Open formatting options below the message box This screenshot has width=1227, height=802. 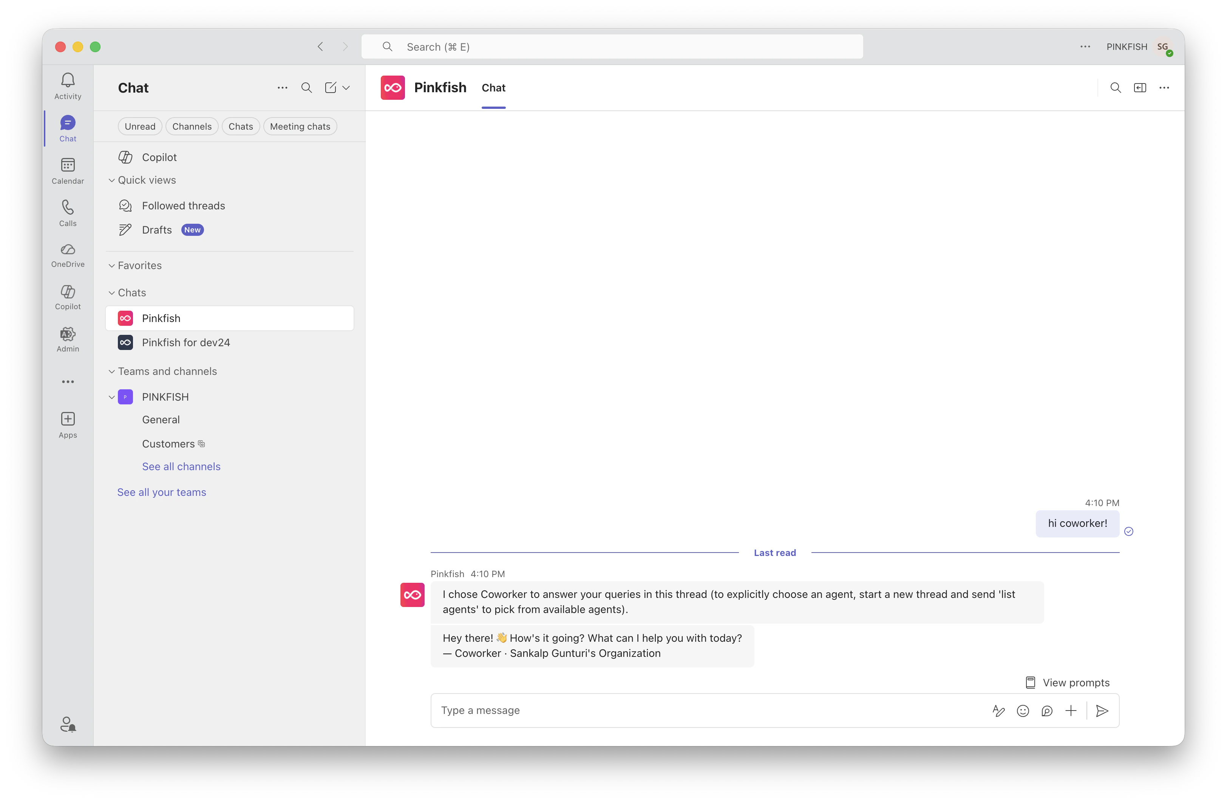pyautogui.click(x=998, y=711)
